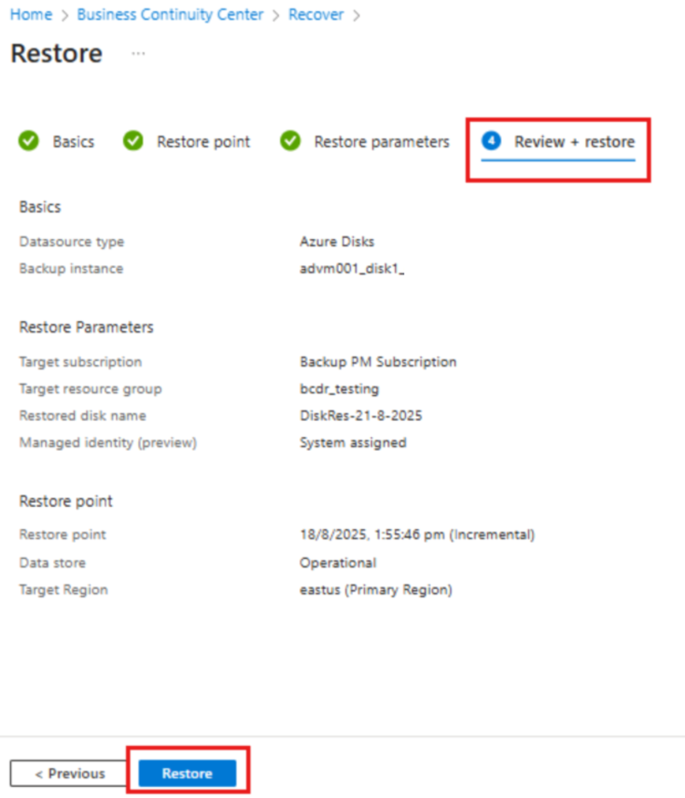Click the green checkmark on the Basics step
Screen dimensions: 685x798
[x=27, y=142]
